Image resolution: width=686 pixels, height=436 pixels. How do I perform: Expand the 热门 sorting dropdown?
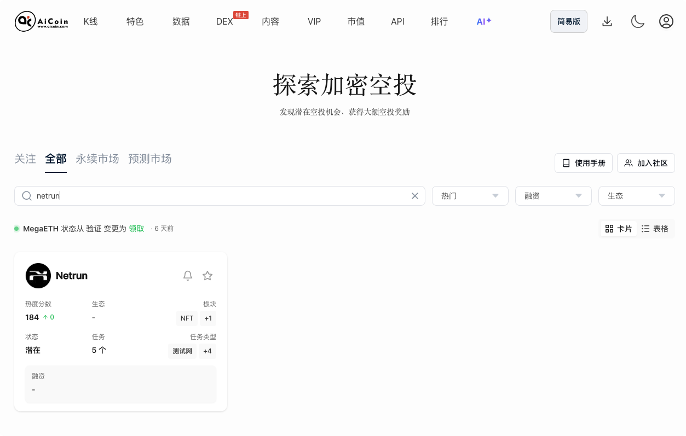tap(470, 196)
